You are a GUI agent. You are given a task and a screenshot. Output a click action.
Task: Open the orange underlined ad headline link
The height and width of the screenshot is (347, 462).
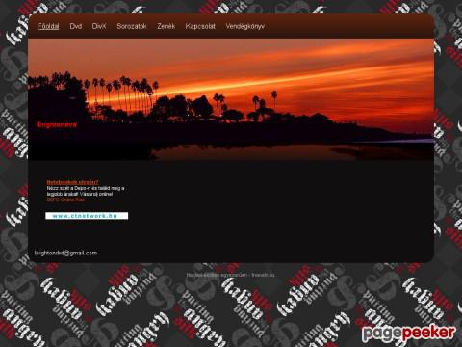pos(72,182)
